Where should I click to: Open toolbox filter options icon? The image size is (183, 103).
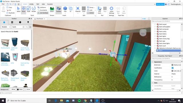pos(30,27)
